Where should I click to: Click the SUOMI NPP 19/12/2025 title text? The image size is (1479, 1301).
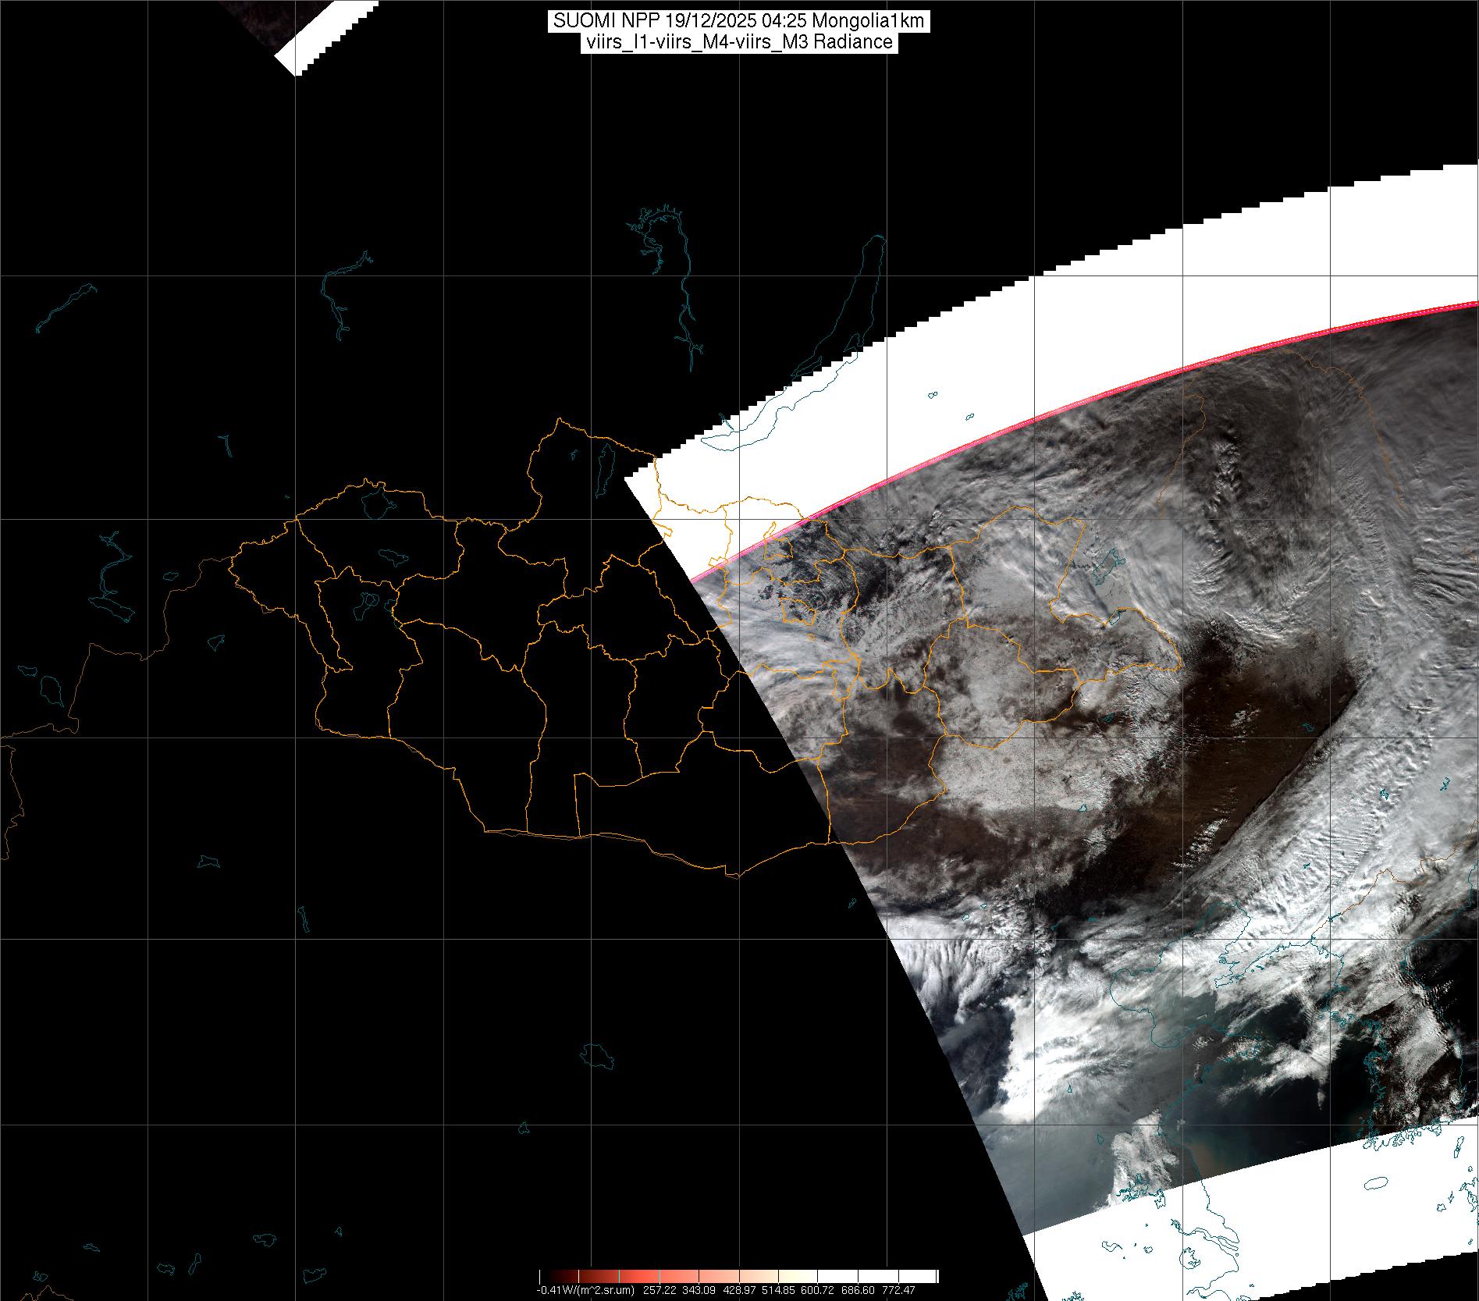(x=738, y=21)
